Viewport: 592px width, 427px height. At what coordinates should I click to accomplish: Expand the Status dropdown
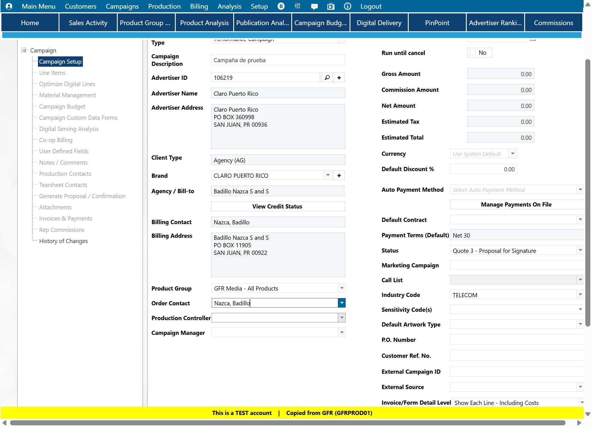[580, 250]
